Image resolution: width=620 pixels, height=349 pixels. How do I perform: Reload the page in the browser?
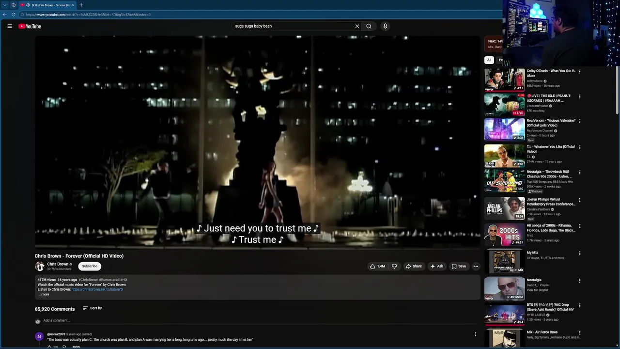pos(13,15)
